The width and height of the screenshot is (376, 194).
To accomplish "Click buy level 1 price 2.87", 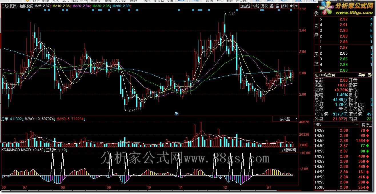I will pyautogui.click(x=344, y=48).
